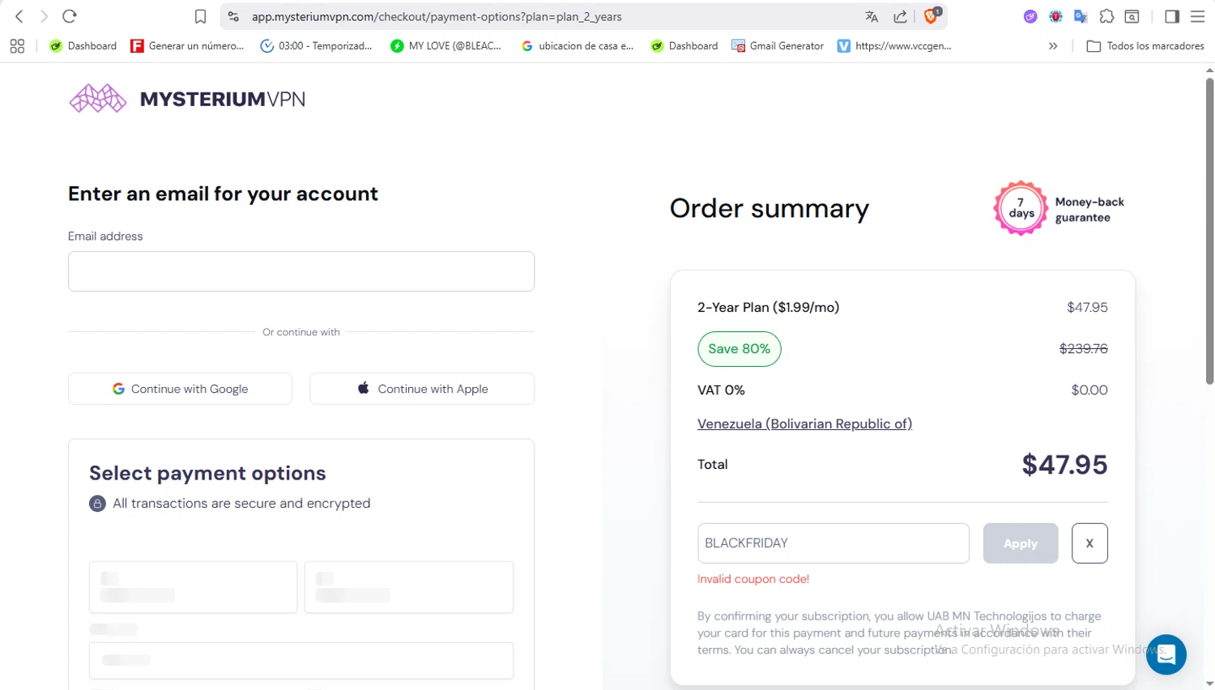Viewport: 1215px width, 690px height.
Task: Open the vccgen bookmark
Action: coord(894,46)
